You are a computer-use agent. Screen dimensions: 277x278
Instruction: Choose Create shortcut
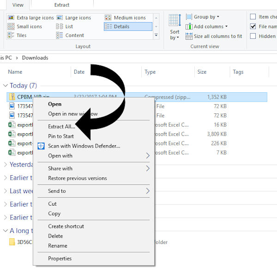point(94,226)
